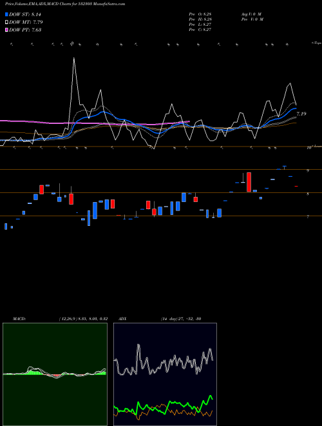The image size is (322, 426).
Task: Click the ADX label above the indicator panel
Action: coord(122,319)
